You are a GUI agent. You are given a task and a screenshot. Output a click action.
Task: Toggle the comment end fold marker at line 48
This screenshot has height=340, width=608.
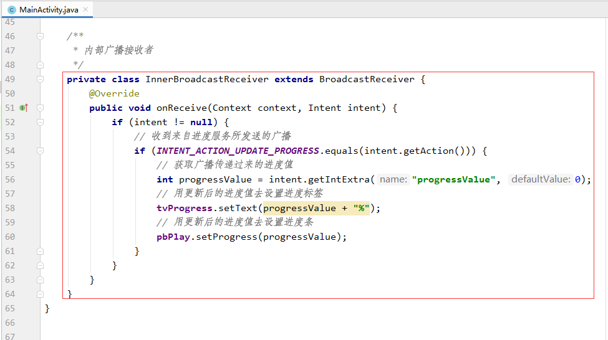[40, 65]
